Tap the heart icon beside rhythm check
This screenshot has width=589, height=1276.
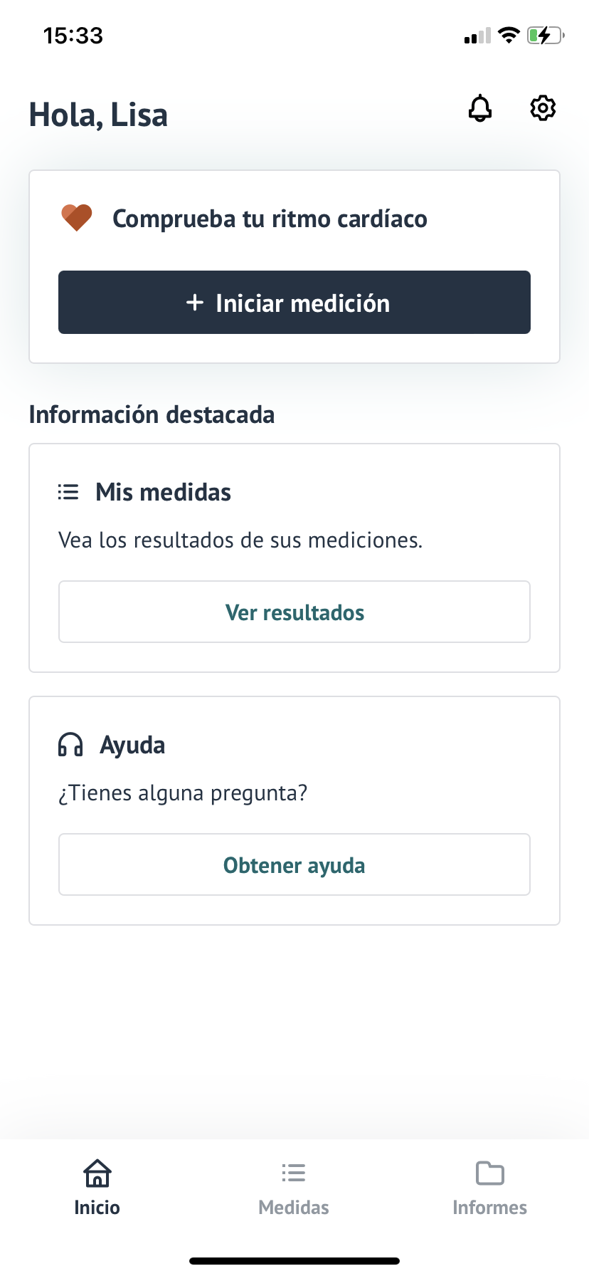[x=77, y=218]
